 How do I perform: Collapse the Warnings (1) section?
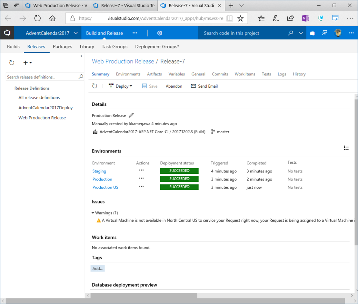93,213
